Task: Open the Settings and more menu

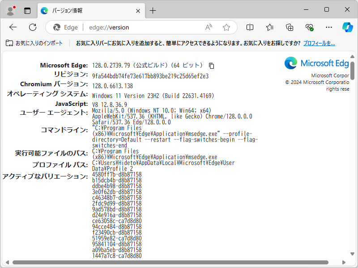Action: point(329,27)
